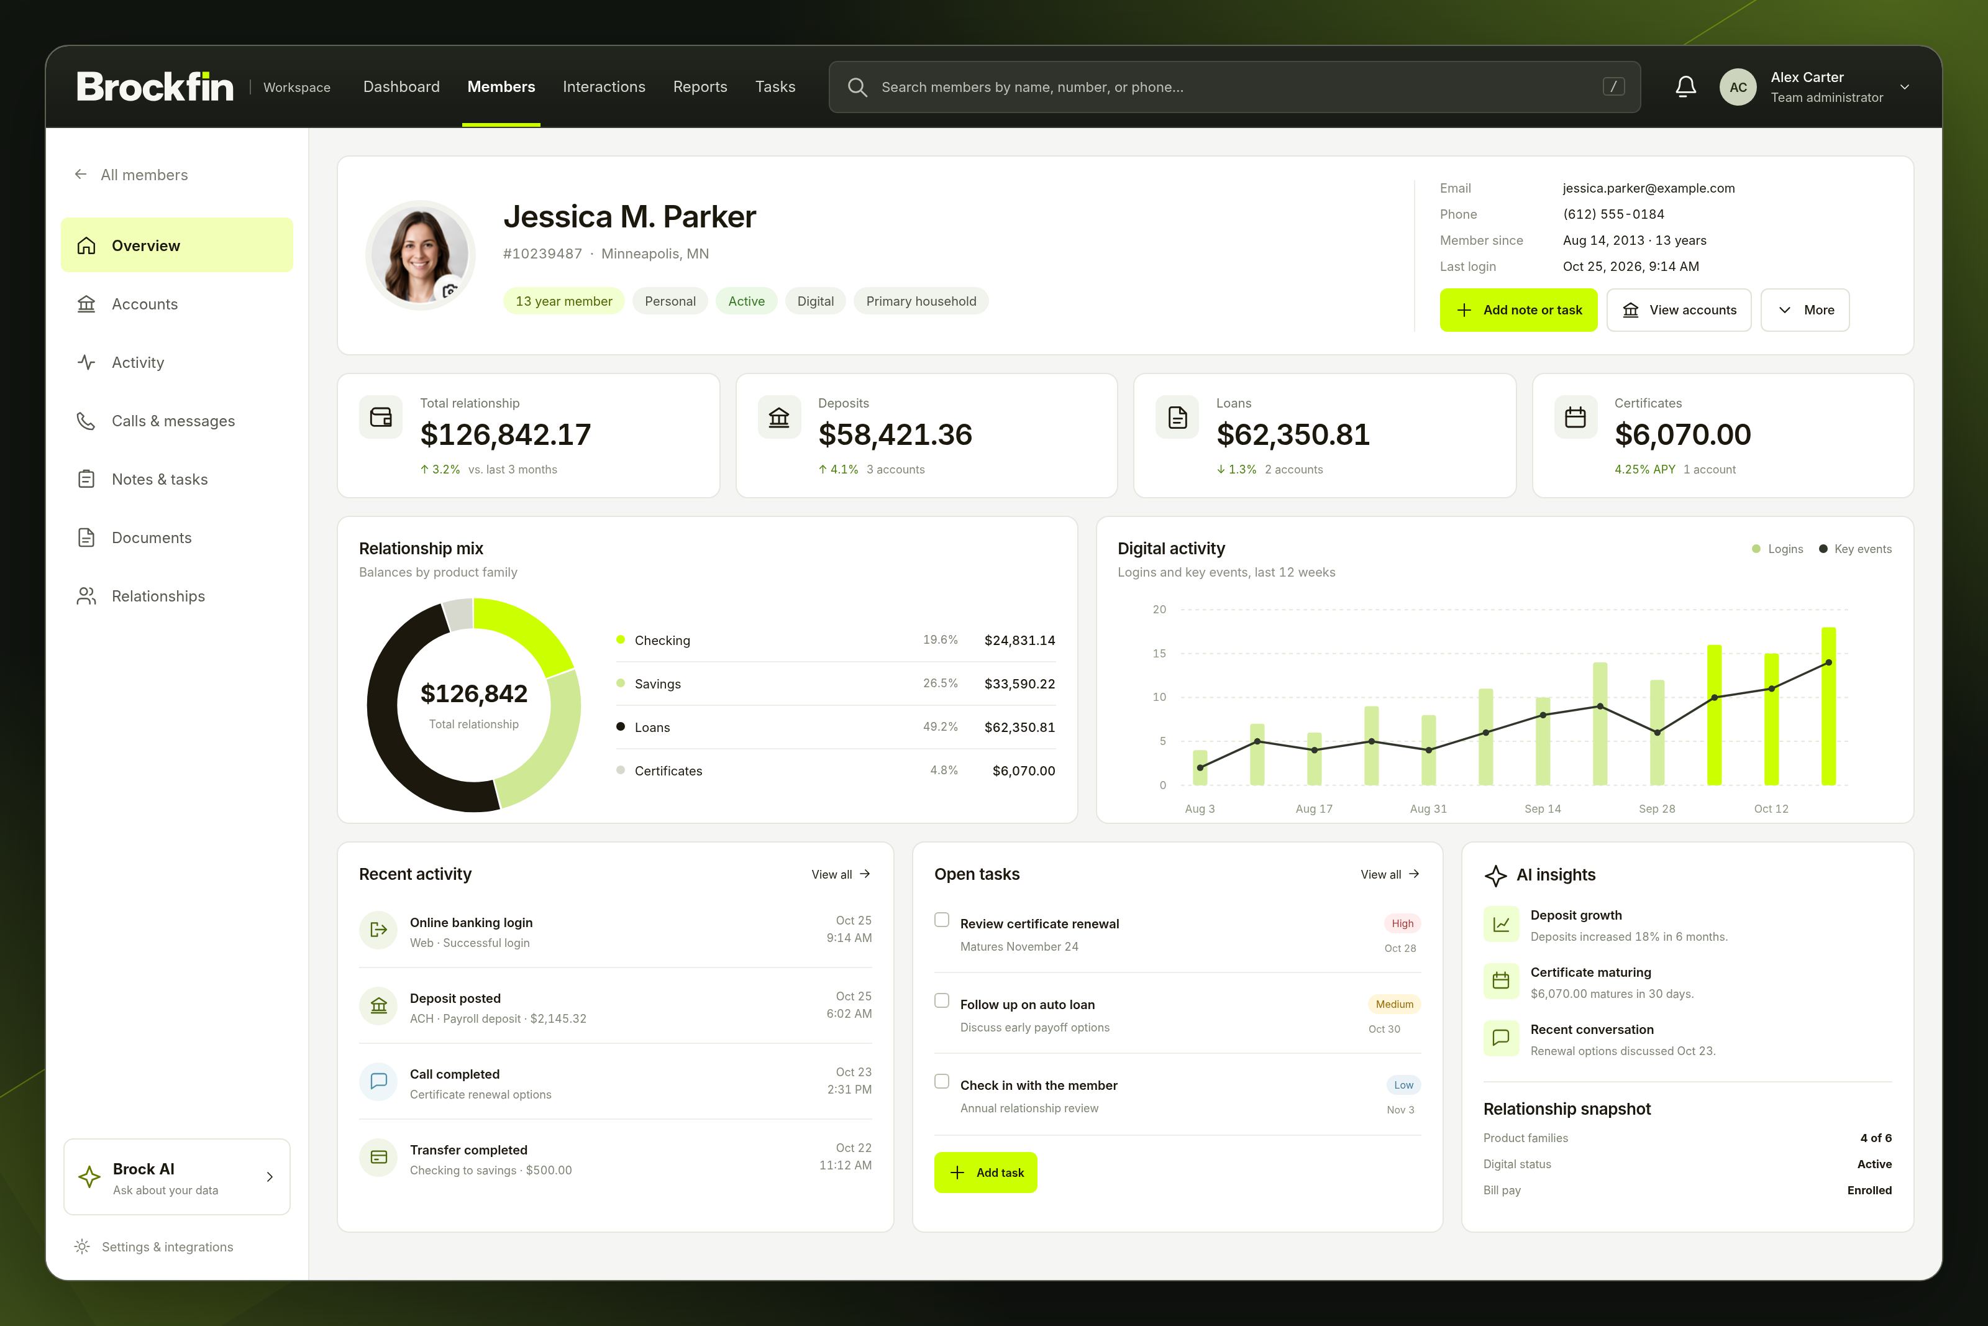The width and height of the screenshot is (1988, 1326).
Task: Select Accounts in the sidebar
Action: click(x=176, y=304)
